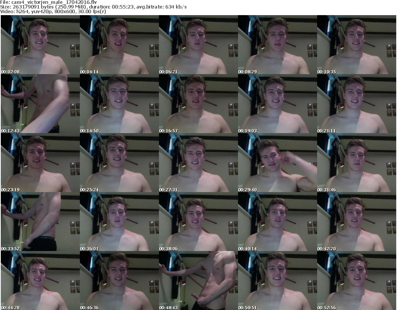397x310 pixels.
Task: Pick the preview frame at 00:27:31
Action: tap(198, 163)
